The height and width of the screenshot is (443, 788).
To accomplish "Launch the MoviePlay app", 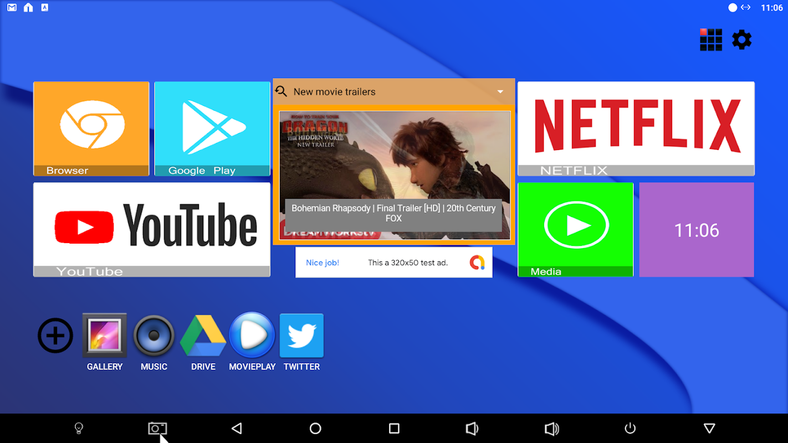I will (x=252, y=336).
